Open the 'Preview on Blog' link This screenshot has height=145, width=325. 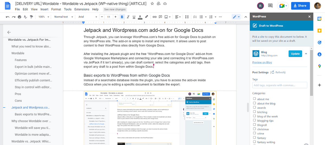(262, 62)
